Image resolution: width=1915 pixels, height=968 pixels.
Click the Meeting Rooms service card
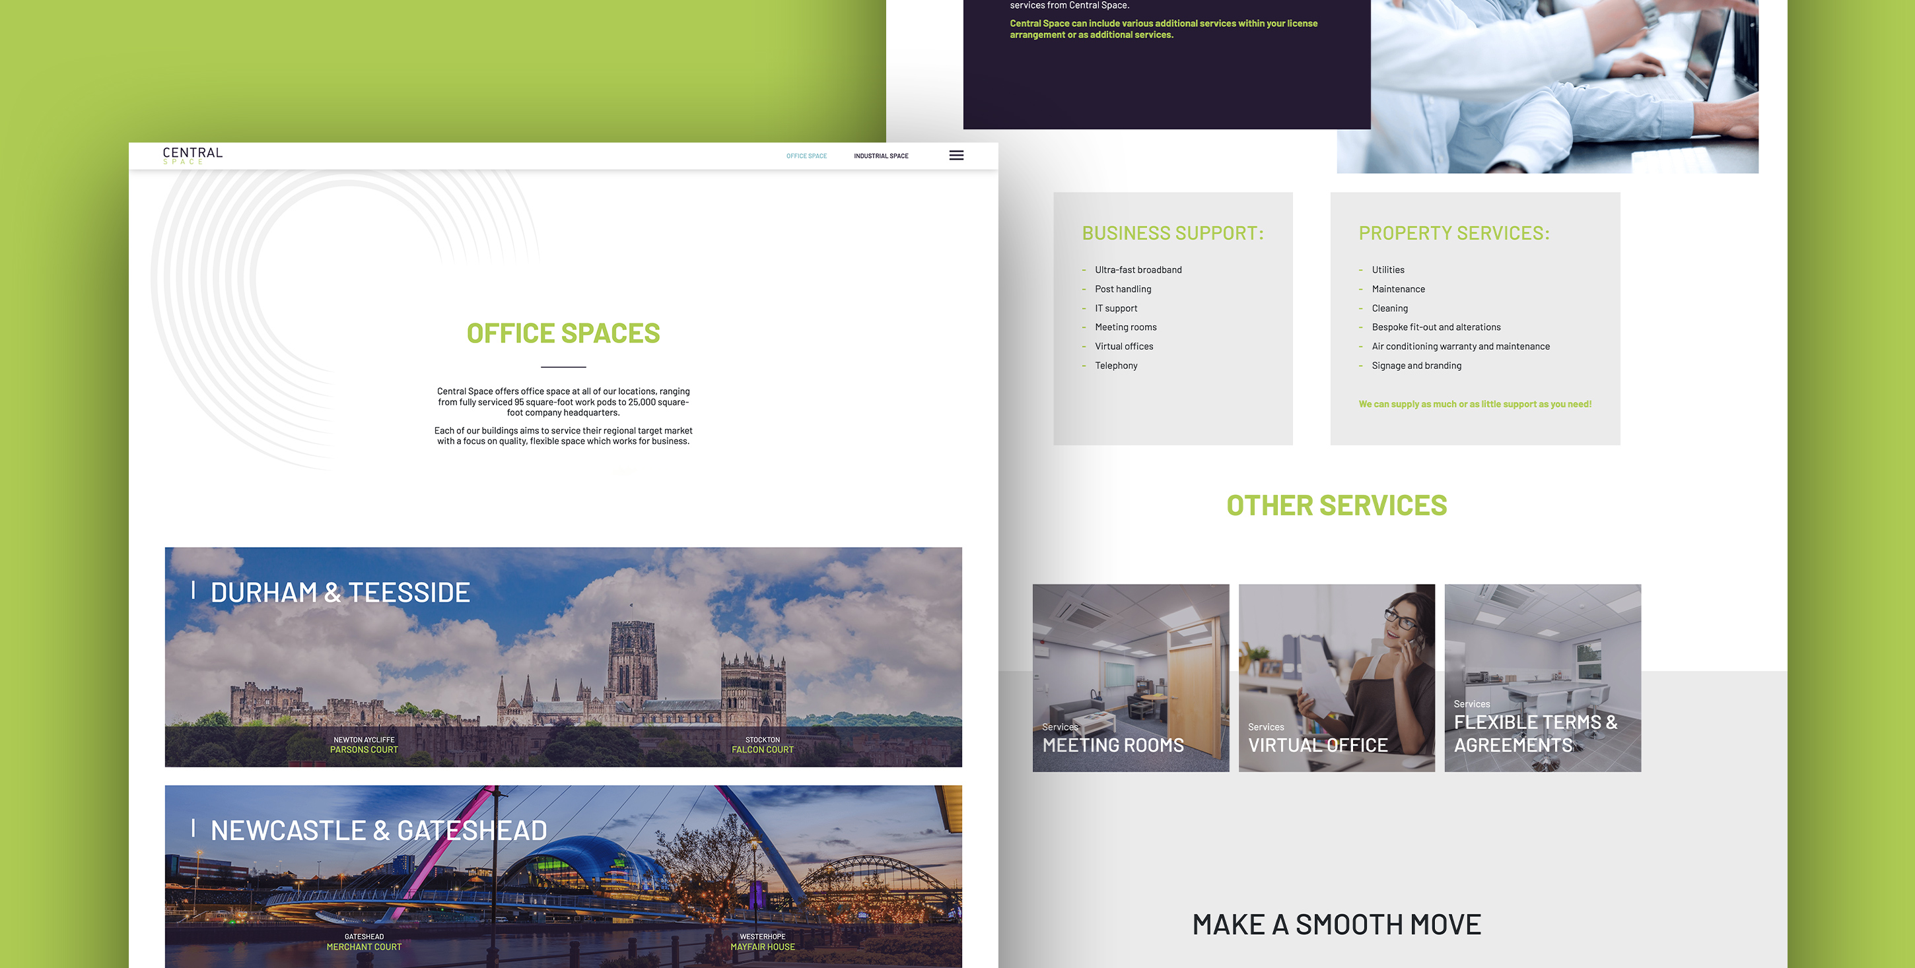click(1132, 678)
